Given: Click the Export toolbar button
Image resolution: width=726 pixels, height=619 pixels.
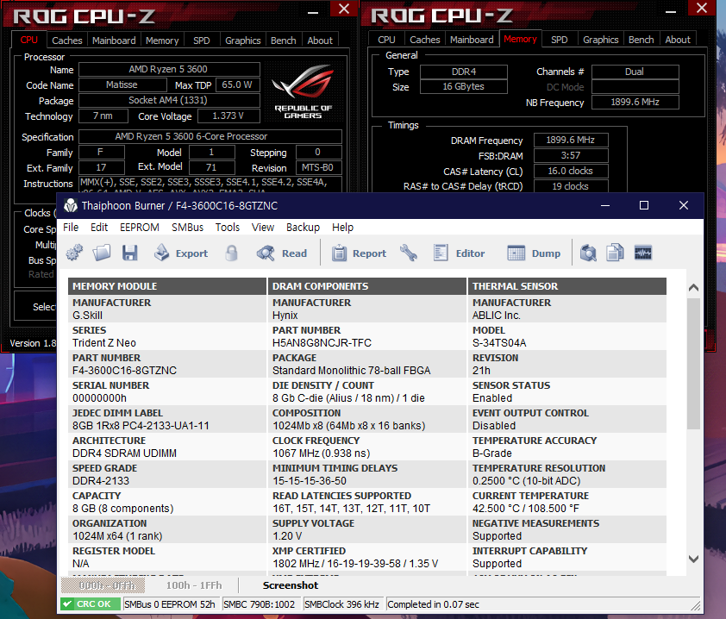Looking at the screenshot, I should click(x=181, y=253).
